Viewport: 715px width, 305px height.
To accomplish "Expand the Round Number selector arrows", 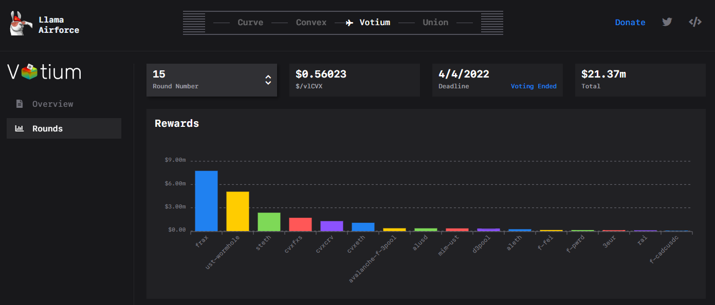I will pyautogui.click(x=268, y=80).
